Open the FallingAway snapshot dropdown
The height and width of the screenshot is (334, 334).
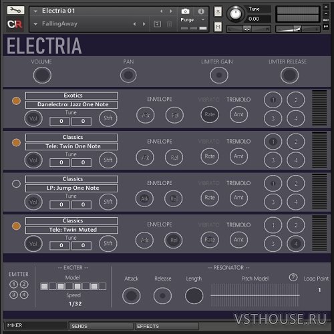click(x=35, y=24)
